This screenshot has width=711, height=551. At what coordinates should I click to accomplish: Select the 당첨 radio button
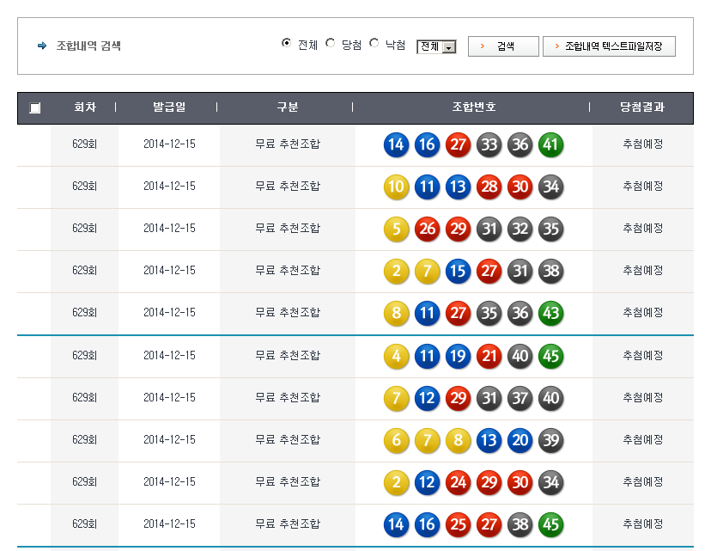click(x=331, y=44)
